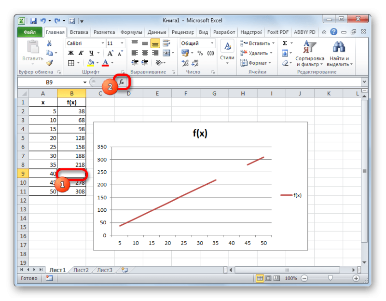The image size is (386, 301).
Task: Expand the formula bar
Action: pyautogui.click(x=364, y=82)
